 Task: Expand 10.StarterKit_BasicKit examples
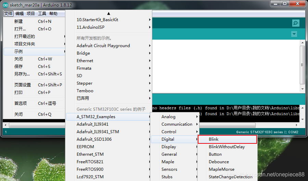109,19
